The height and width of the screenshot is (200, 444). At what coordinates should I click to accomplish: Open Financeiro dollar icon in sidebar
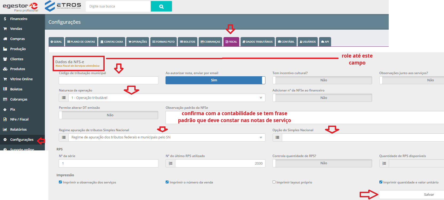(5, 19)
